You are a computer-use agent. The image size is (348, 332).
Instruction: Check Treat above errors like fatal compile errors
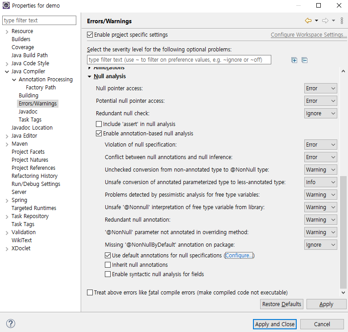tap(90, 292)
